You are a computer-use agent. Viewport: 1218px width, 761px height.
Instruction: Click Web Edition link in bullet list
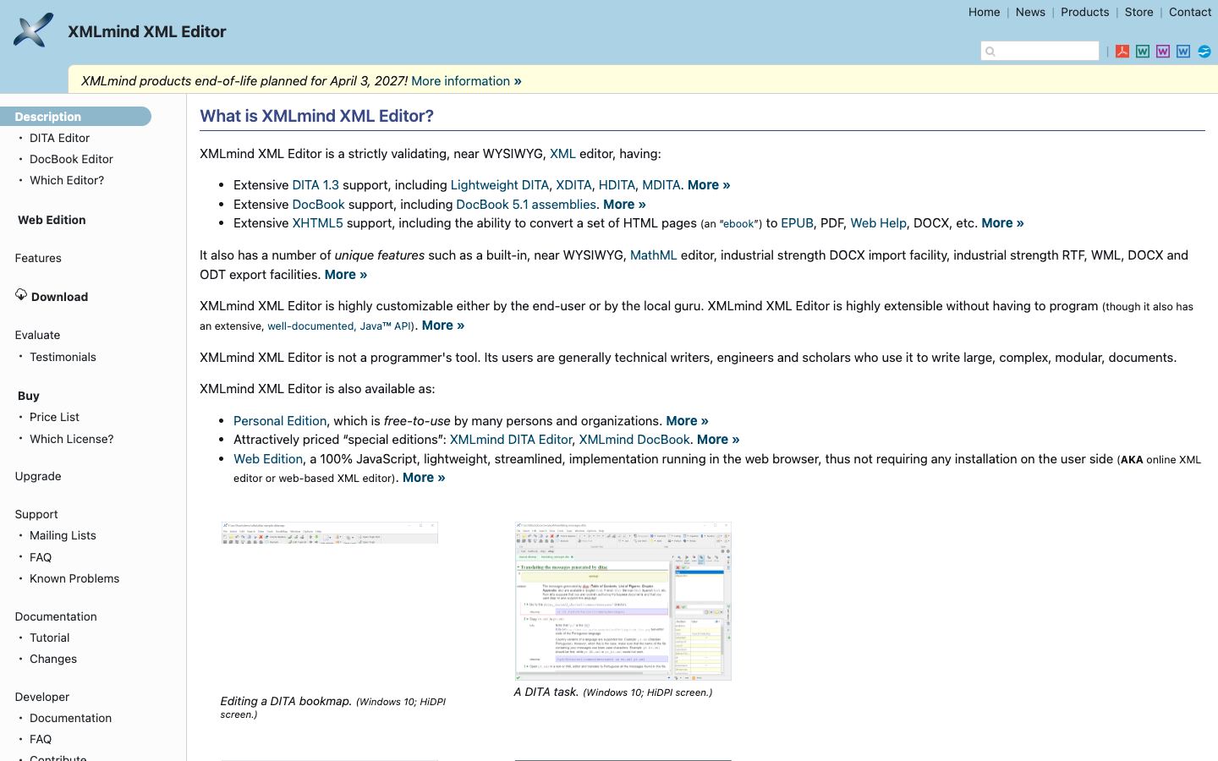[268, 459]
